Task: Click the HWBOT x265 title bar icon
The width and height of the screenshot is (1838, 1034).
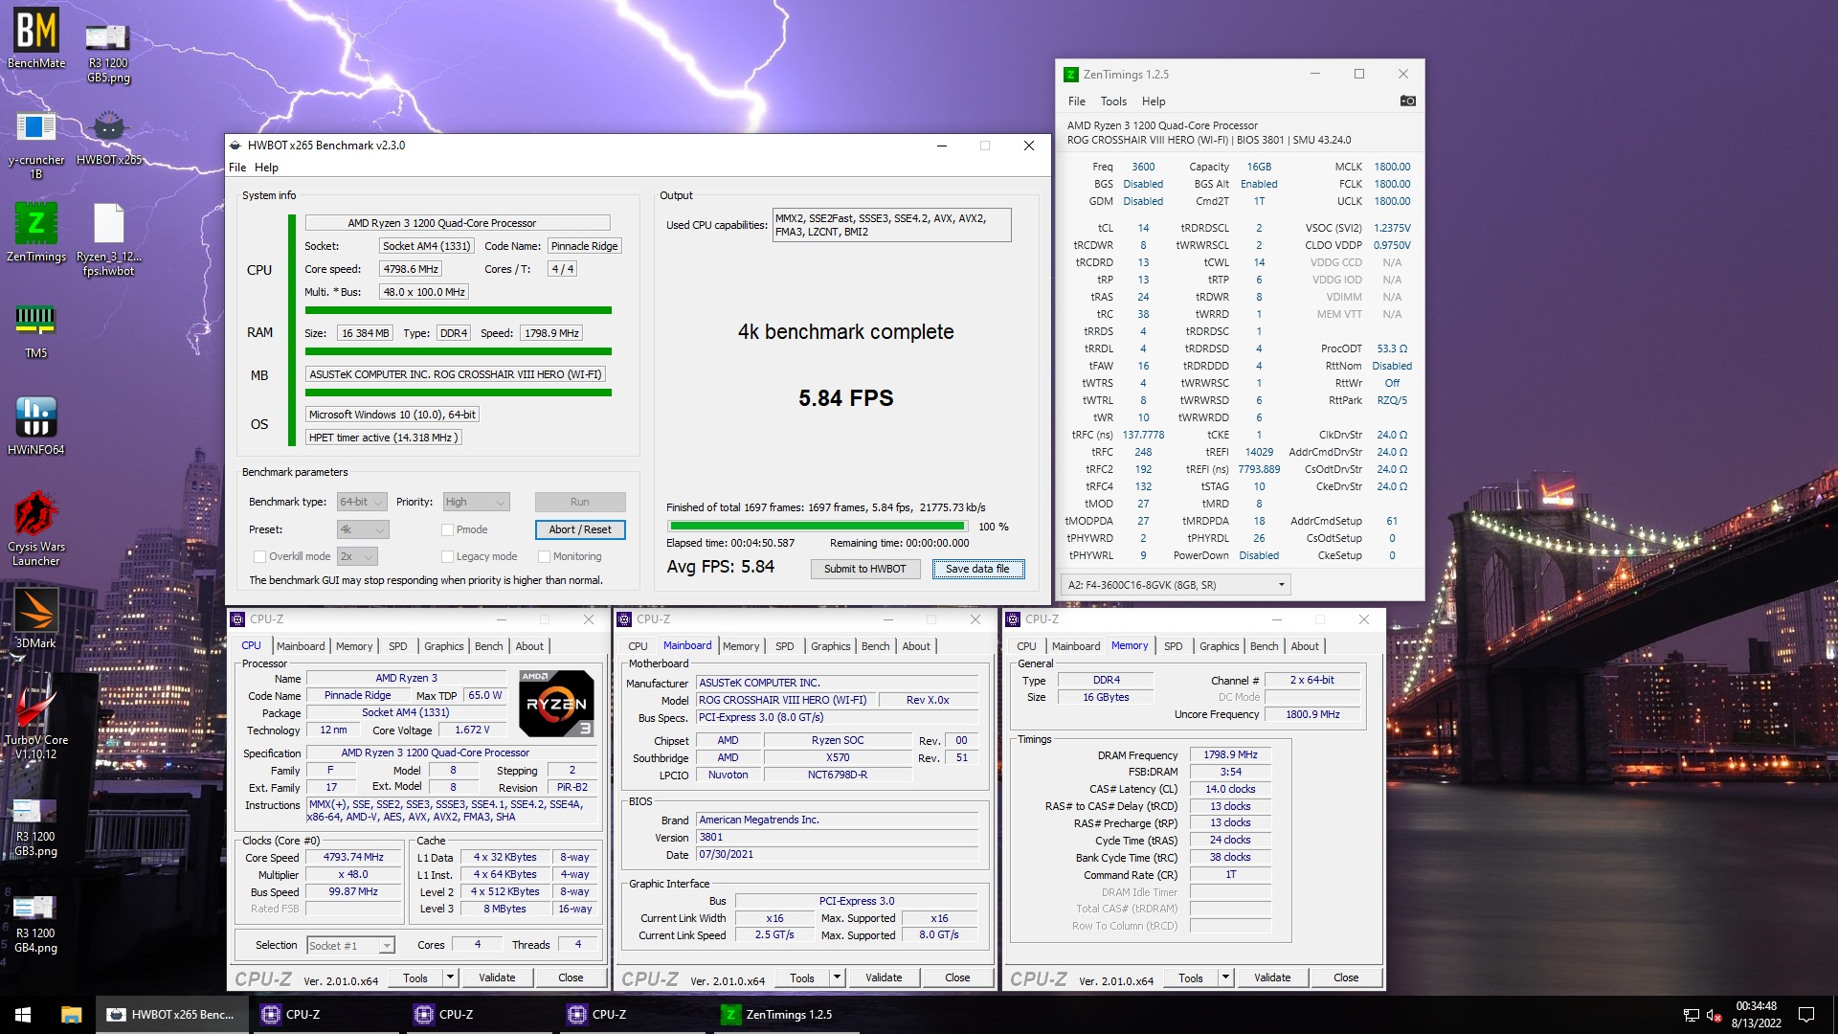Action: coord(235,146)
